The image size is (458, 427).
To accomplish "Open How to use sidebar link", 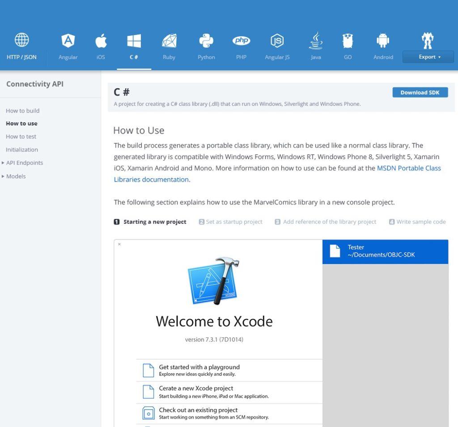I will coord(21,124).
